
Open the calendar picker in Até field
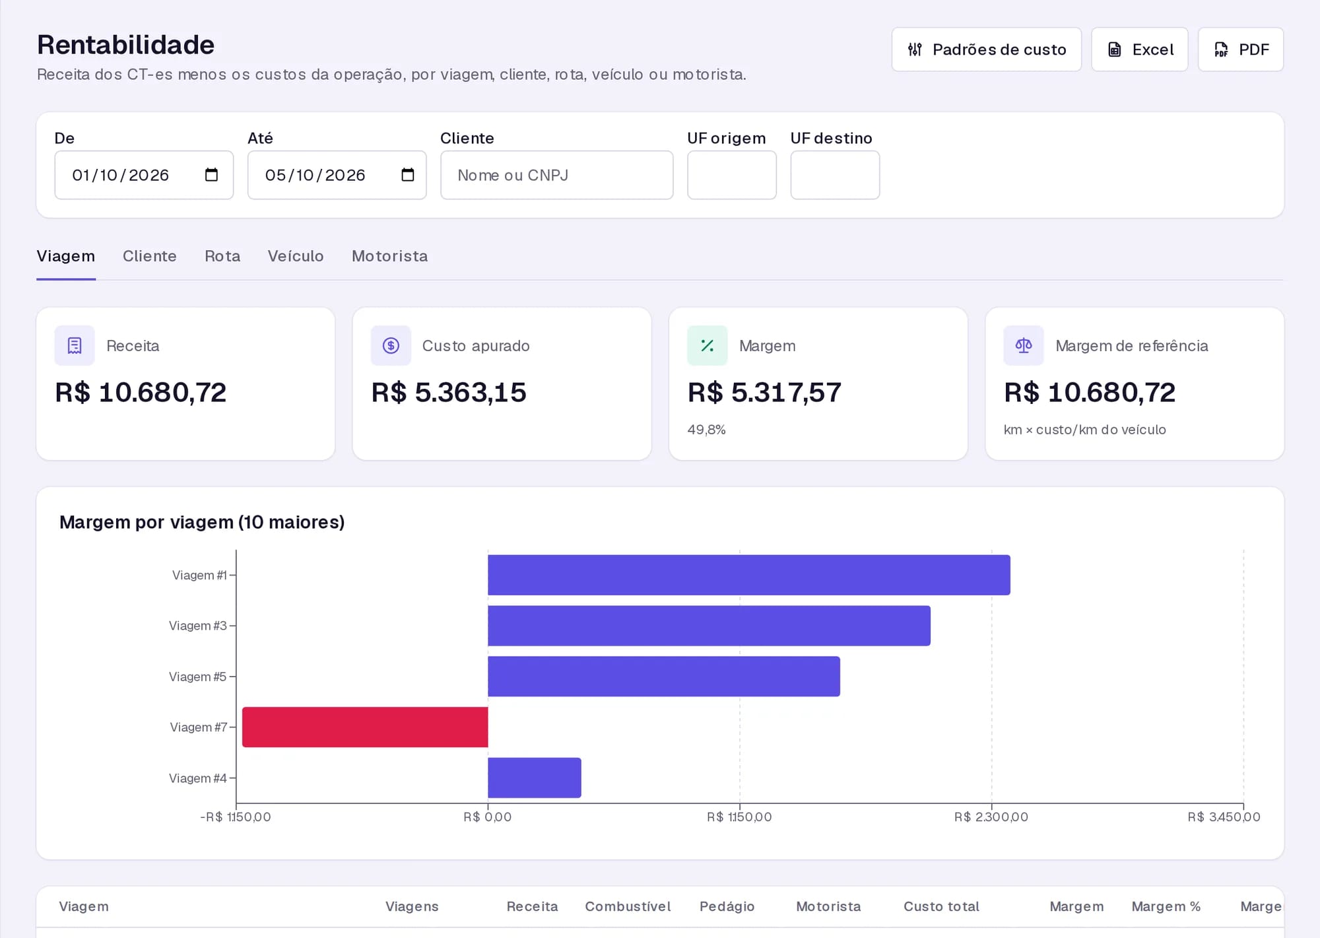point(408,175)
